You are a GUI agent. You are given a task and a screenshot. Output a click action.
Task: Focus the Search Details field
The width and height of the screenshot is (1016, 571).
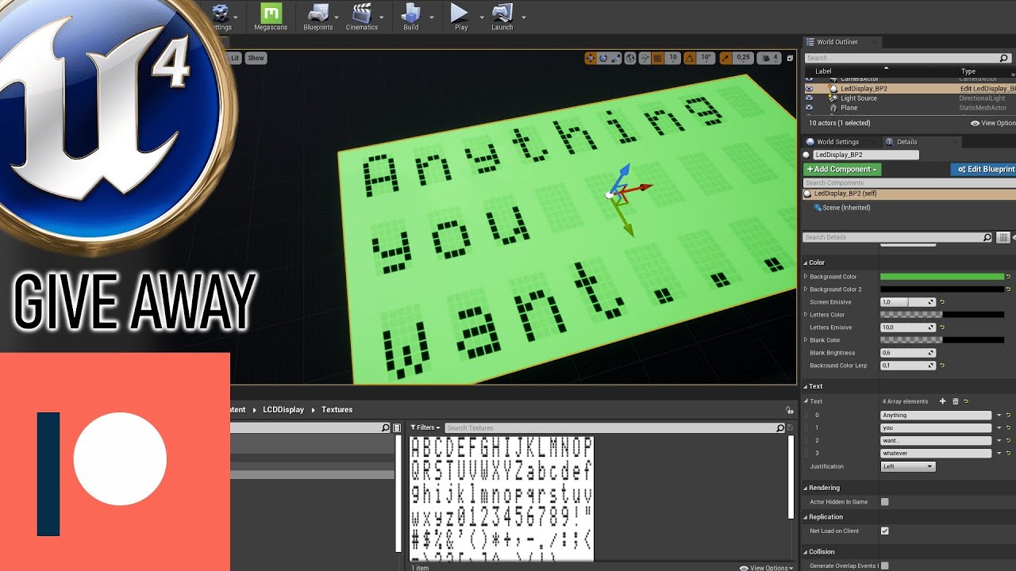pyautogui.click(x=898, y=237)
